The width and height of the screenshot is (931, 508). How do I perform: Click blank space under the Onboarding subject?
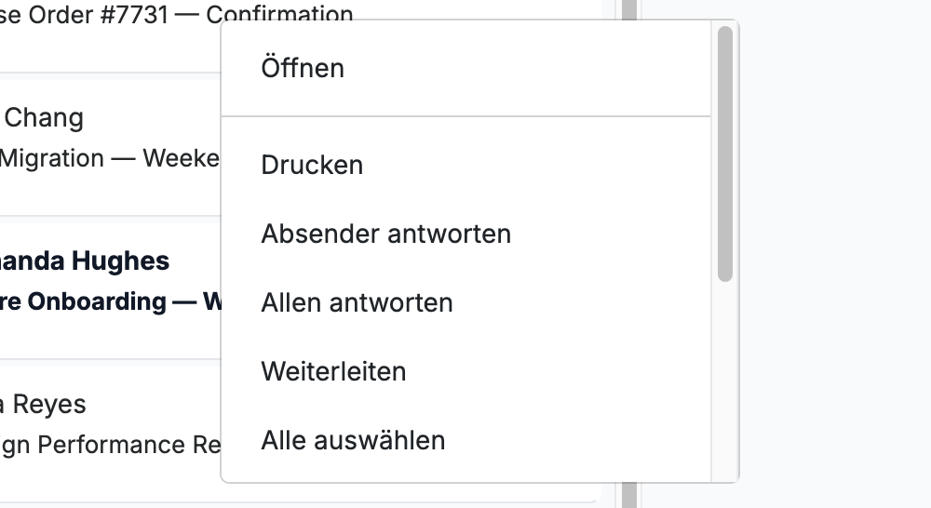110,337
